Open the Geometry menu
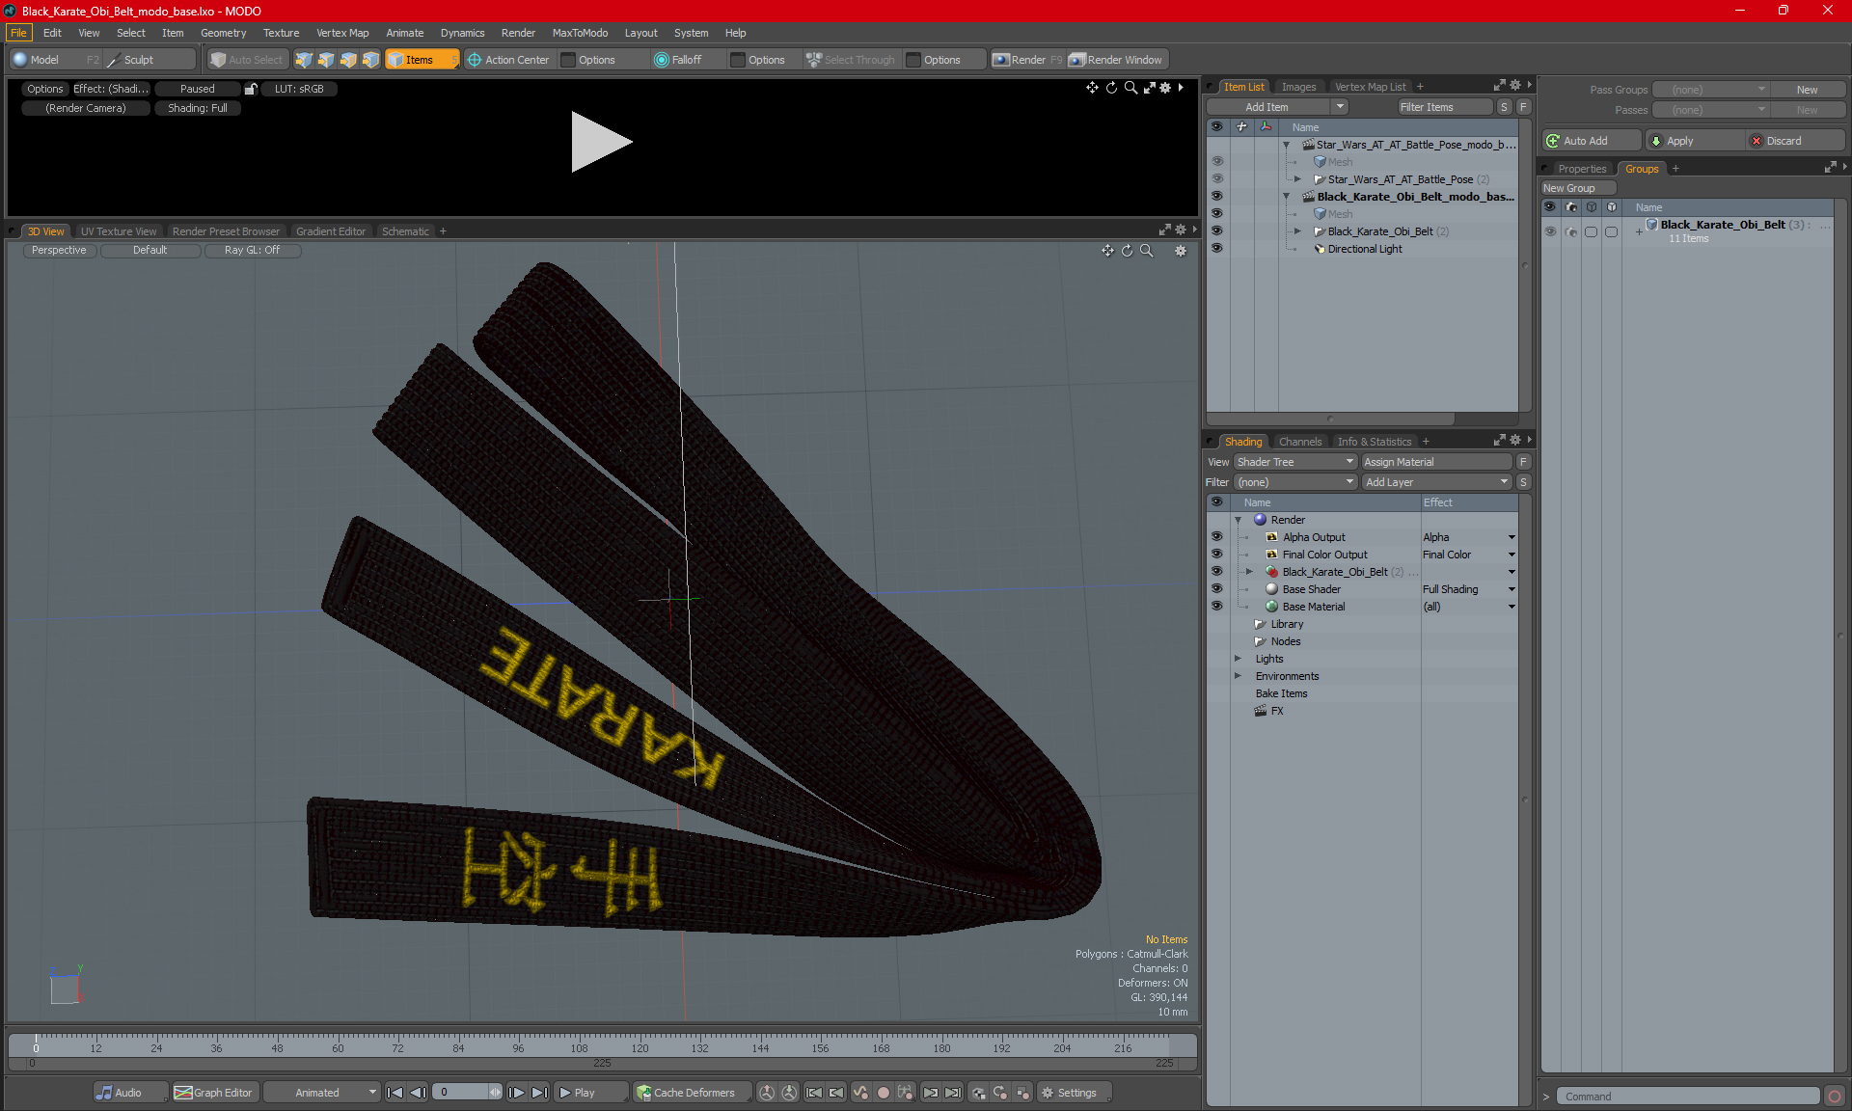 (x=224, y=33)
